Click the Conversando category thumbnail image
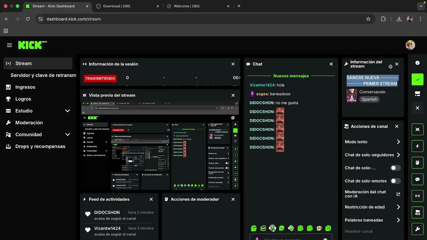The height and width of the screenshot is (240, 427). pyautogui.click(x=352, y=96)
